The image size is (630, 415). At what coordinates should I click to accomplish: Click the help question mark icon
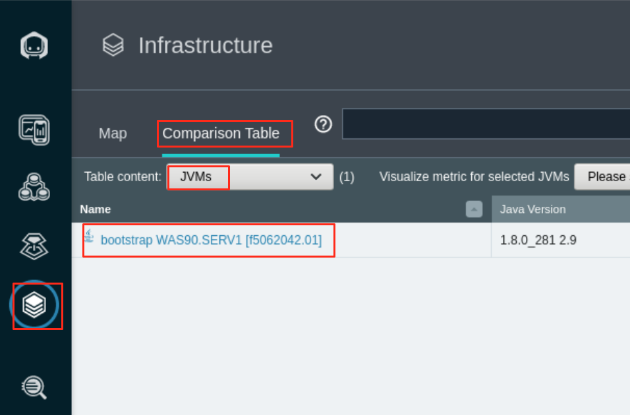coord(323,123)
